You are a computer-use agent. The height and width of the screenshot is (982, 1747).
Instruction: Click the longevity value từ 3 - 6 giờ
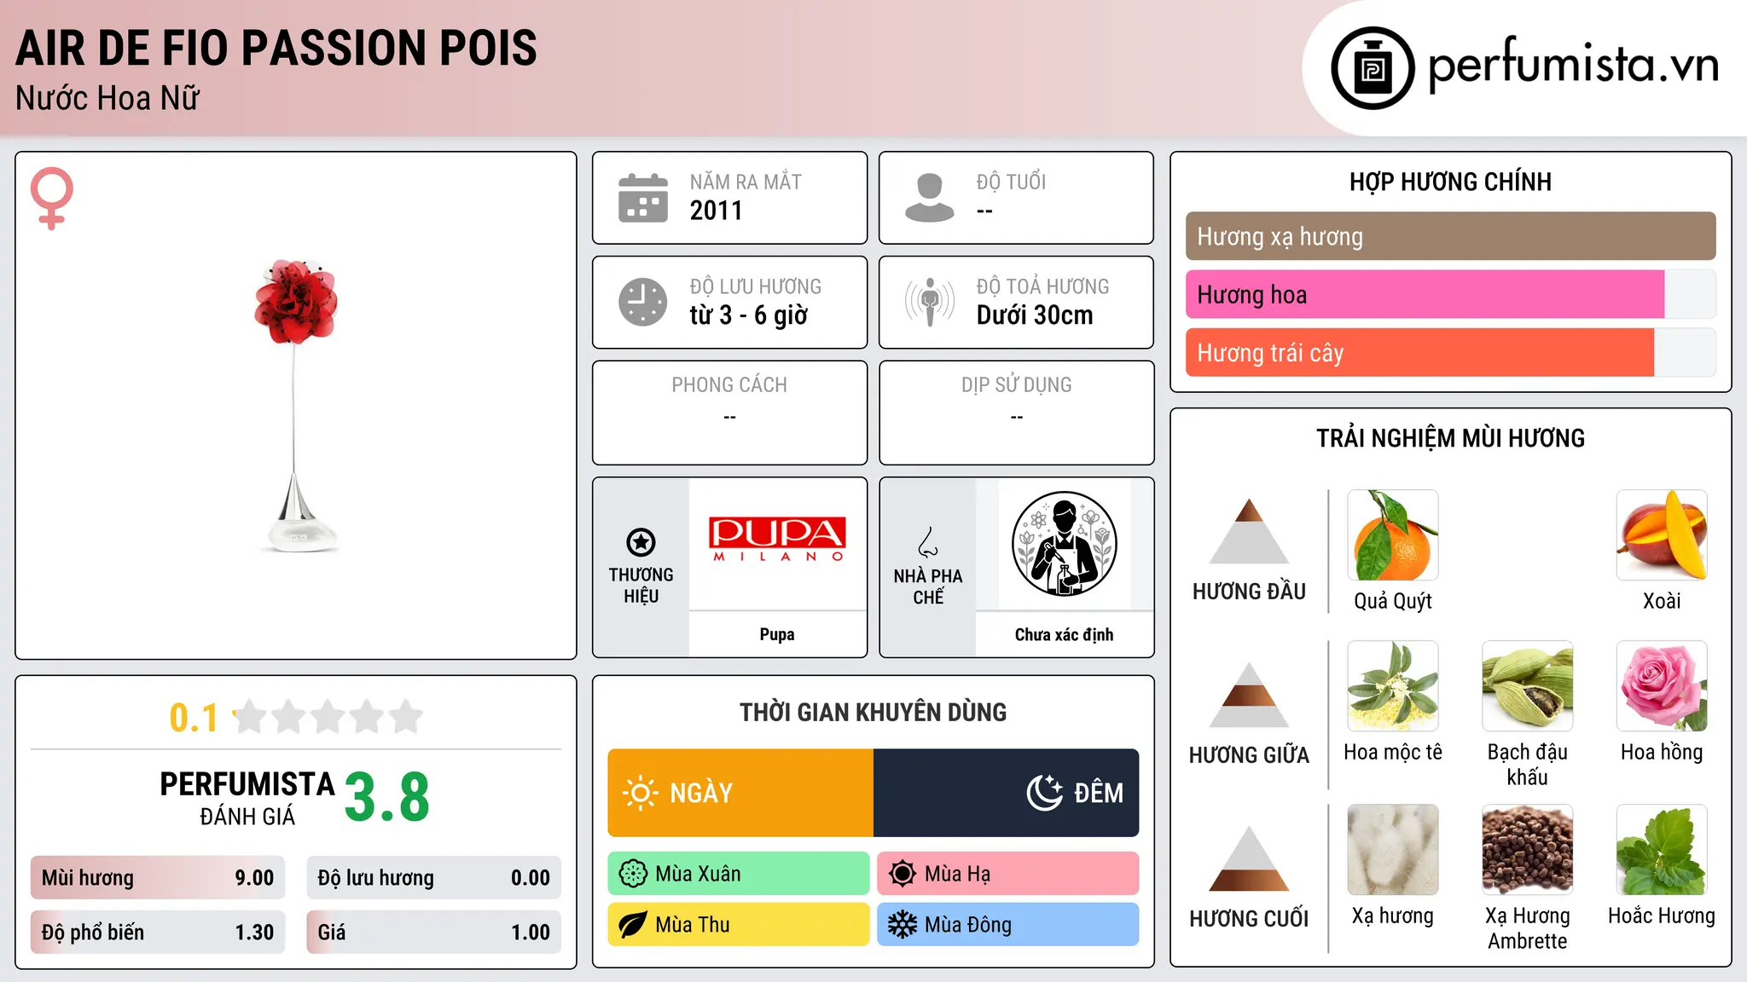click(x=748, y=315)
